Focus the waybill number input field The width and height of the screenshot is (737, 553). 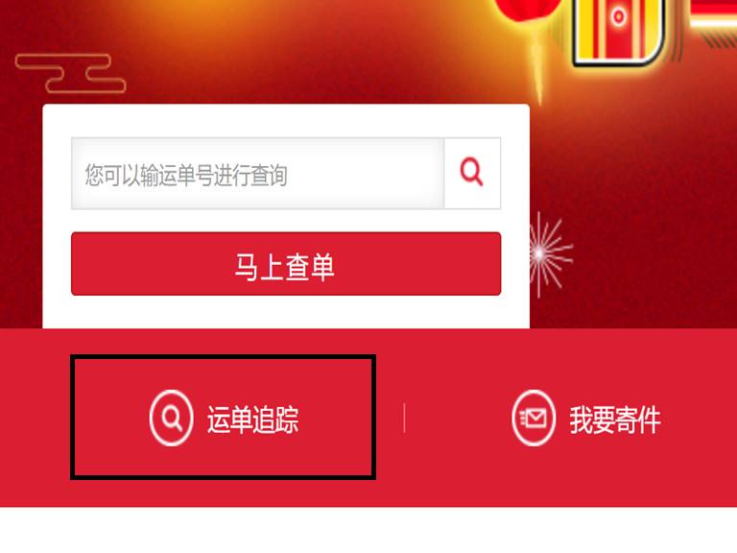coord(257,174)
